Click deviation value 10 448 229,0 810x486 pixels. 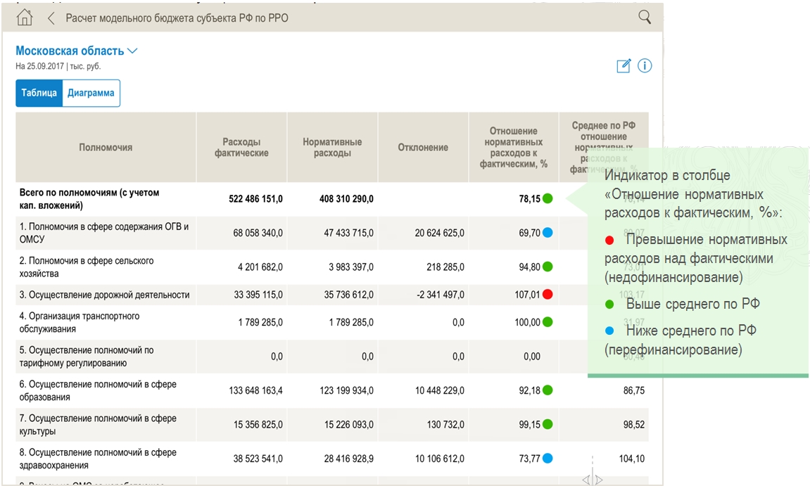point(440,390)
